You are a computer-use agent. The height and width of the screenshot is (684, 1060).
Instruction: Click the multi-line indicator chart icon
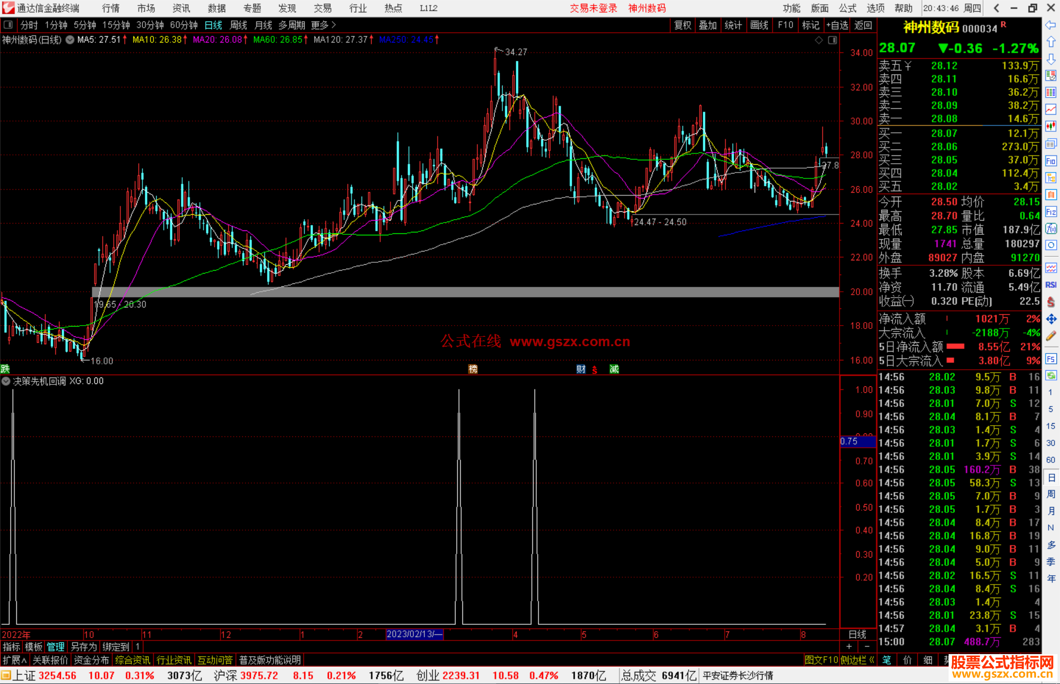coord(1051,268)
